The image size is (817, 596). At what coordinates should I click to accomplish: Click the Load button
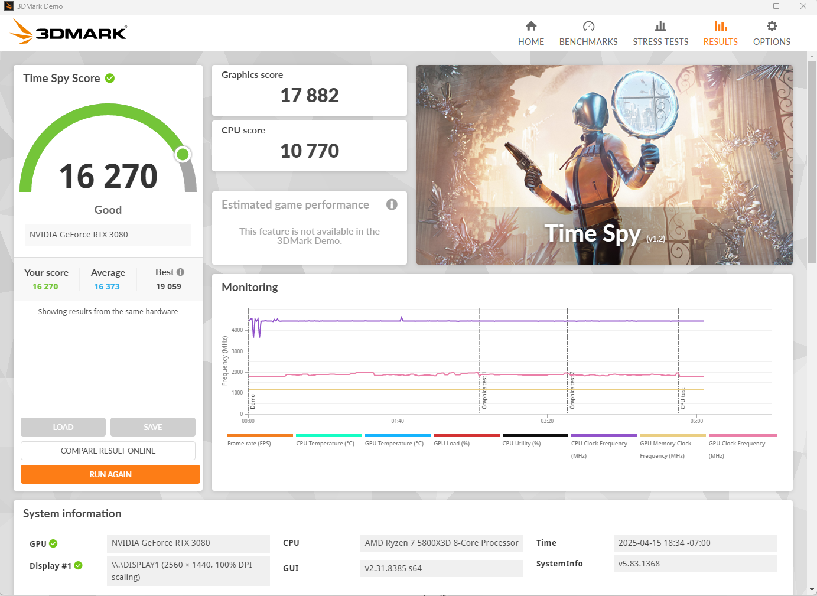[63, 427]
